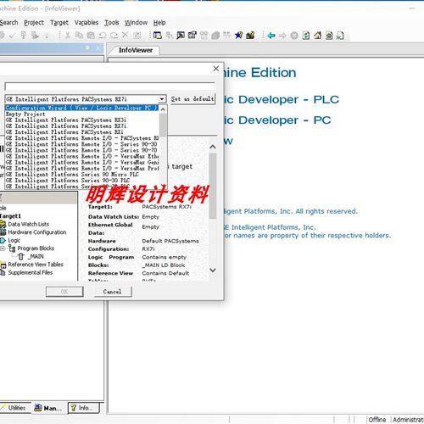Click the Set as default button

(192, 99)
